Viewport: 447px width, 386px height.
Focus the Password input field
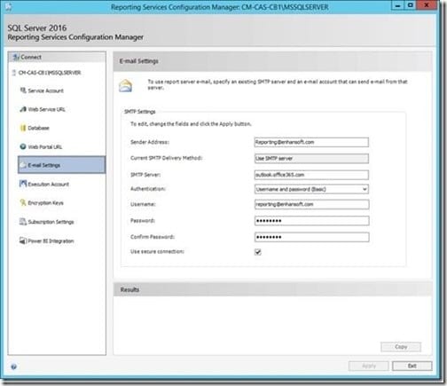311,221
